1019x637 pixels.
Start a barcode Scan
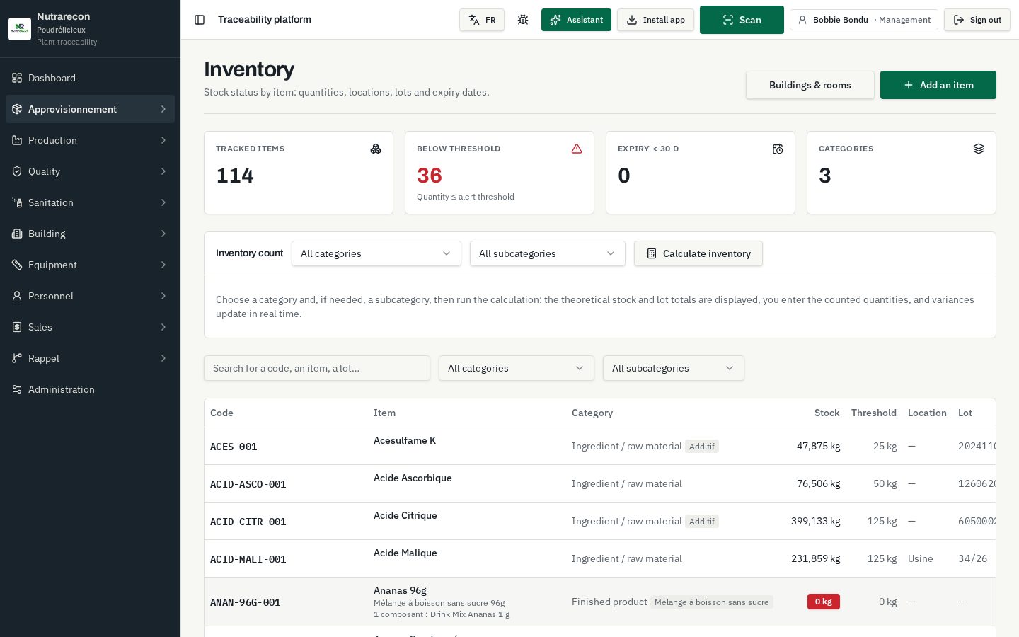click(742, 20)
